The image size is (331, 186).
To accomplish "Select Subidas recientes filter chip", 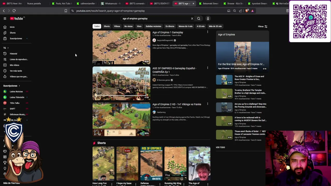I will 153,26.
